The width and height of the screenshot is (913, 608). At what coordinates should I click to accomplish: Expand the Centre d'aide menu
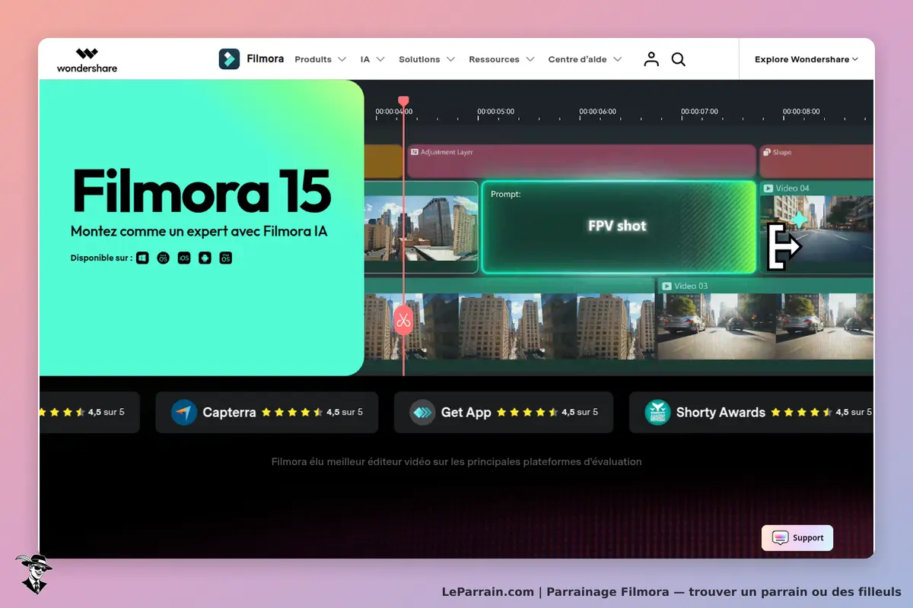coord(585,59)
